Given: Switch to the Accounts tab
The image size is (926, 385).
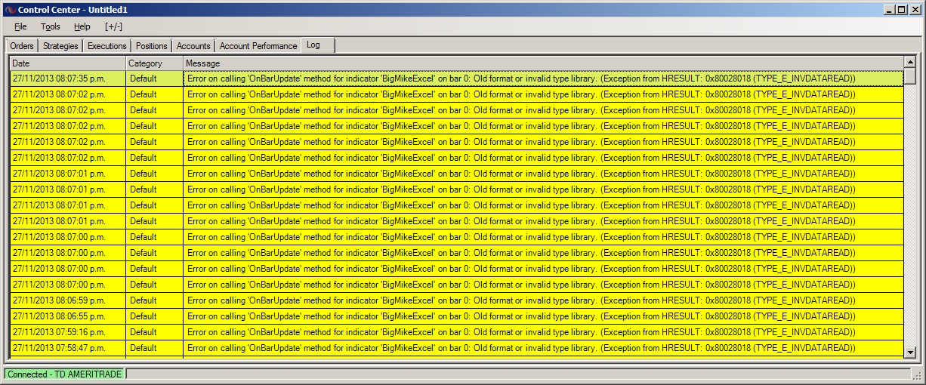Looking at the screenshot, I should click(193, 46).
